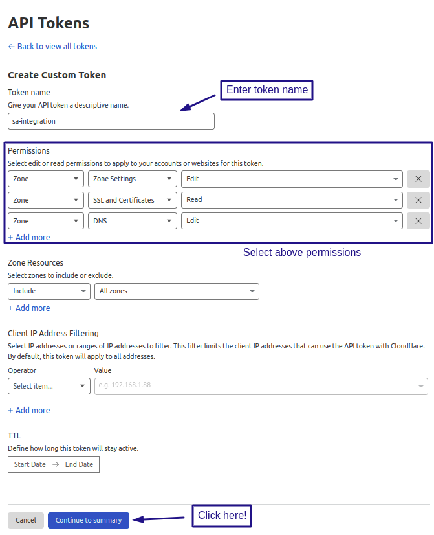Click the sa-integration token name field
The width and height of the screenshot is (434, 535).
tap(111, 121)
